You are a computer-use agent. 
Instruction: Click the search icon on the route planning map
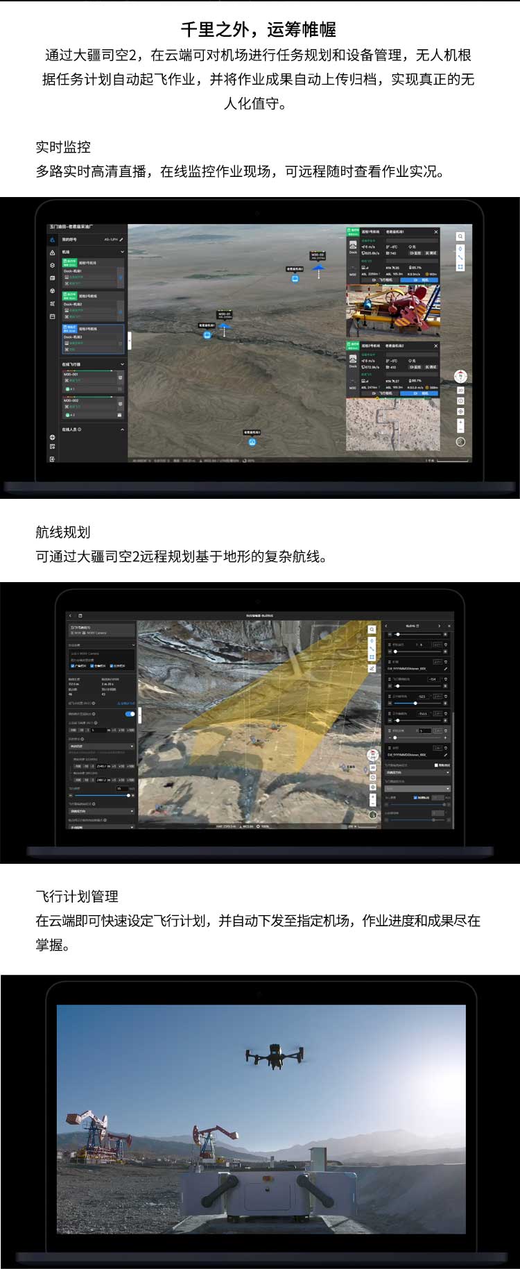tap(372, 629)
